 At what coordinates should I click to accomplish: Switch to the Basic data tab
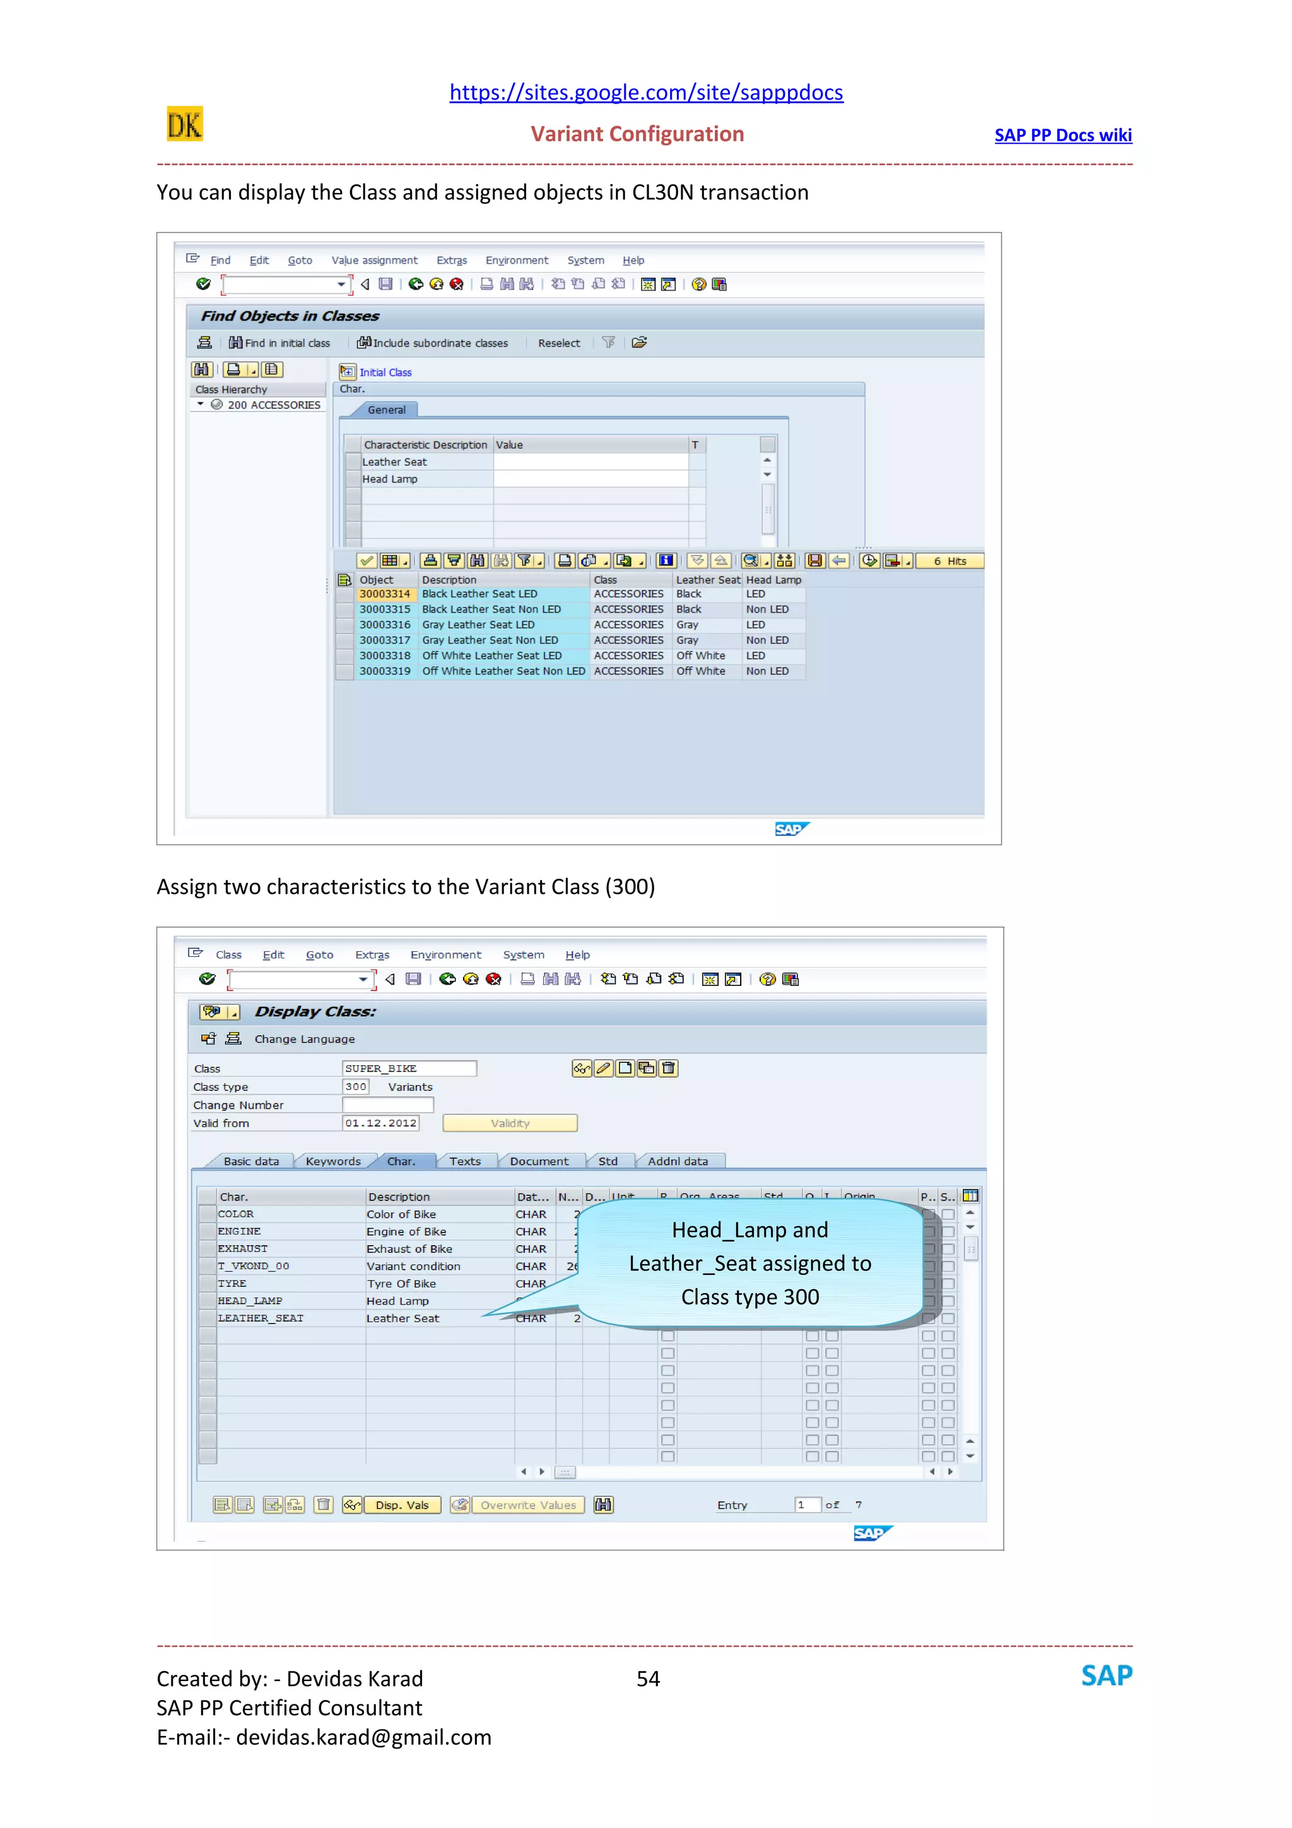(250, 1161)
